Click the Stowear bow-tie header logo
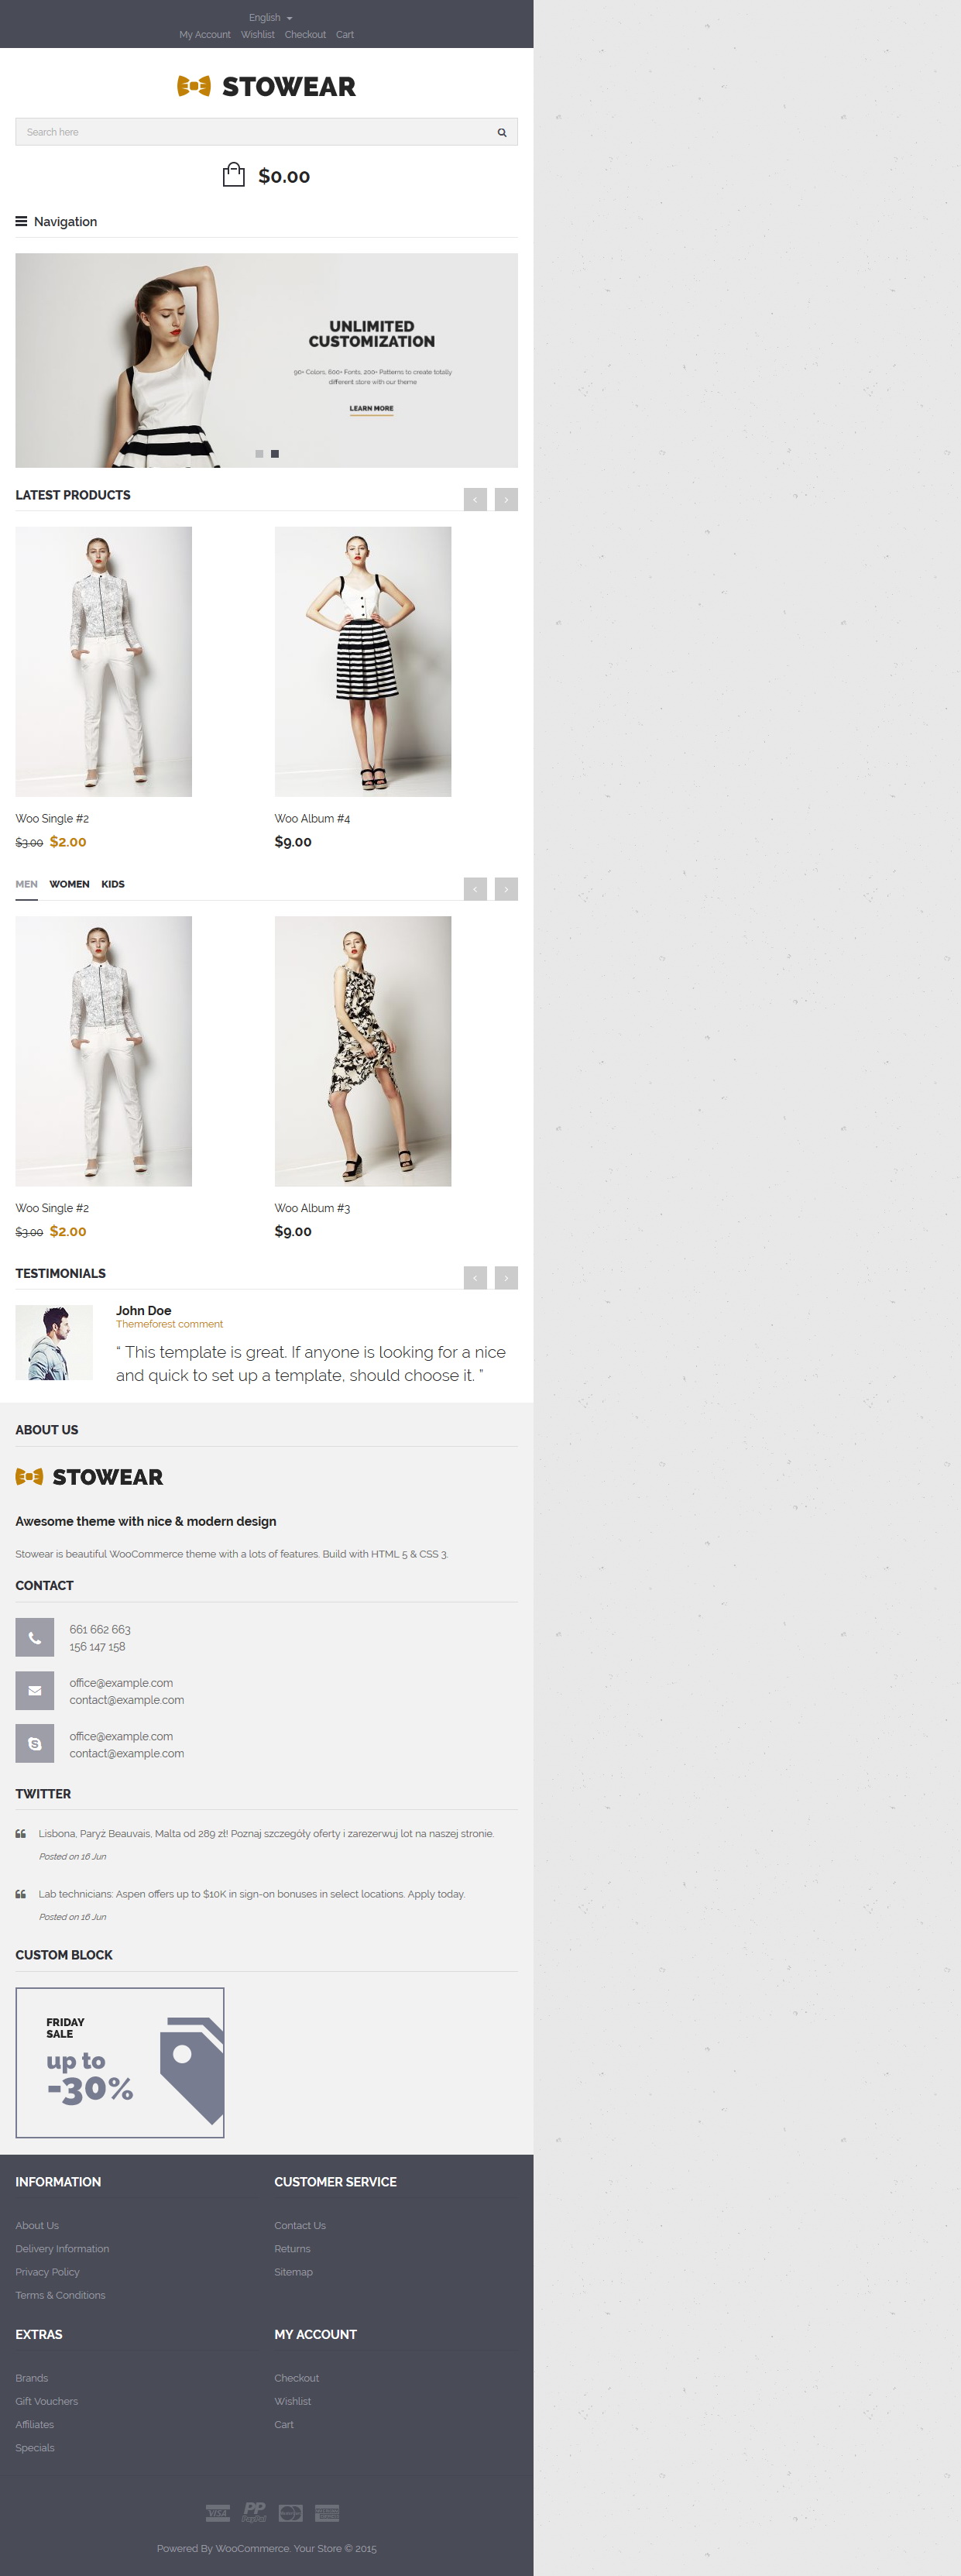The width and height of the screenshot is (961, 2576). (266, 87)
